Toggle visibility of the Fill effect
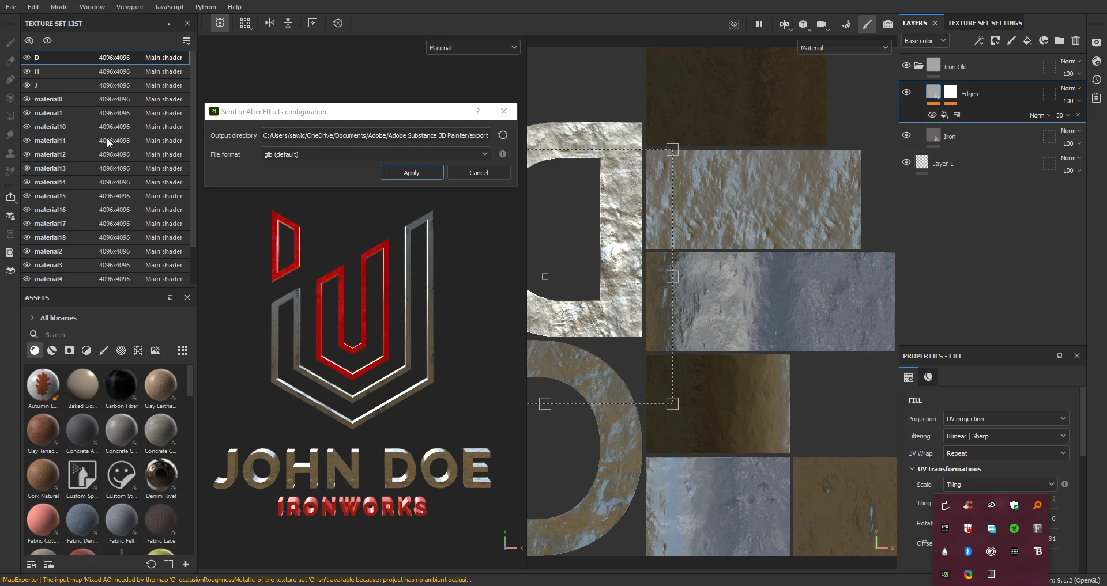Screen dimensions: 1107x586 pos(932,115)
